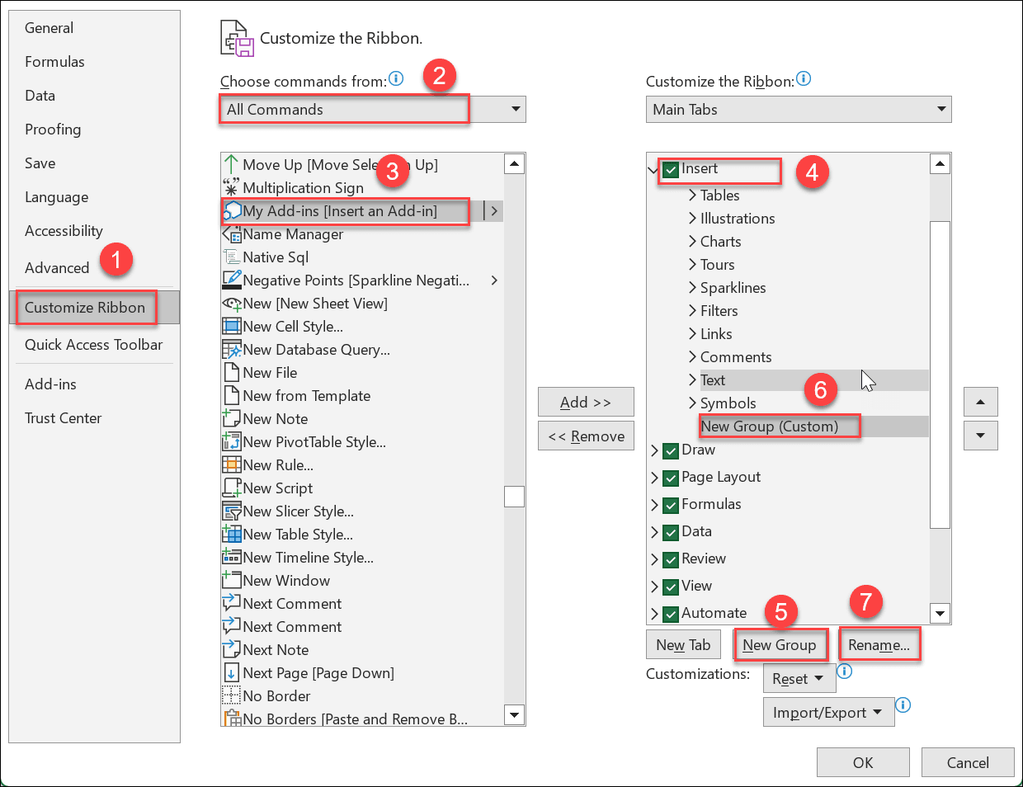Expand the Illustrations group under Insert
The height and width of the screenshot is (787, 1023).
pos(691,218)
